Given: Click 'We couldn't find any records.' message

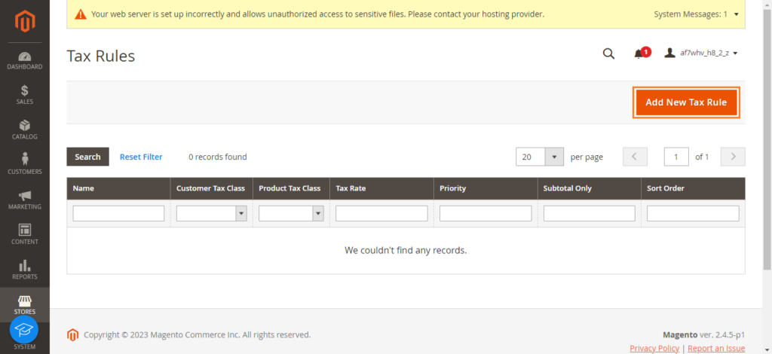Looking at the screenshot, I should click(406, 250).
